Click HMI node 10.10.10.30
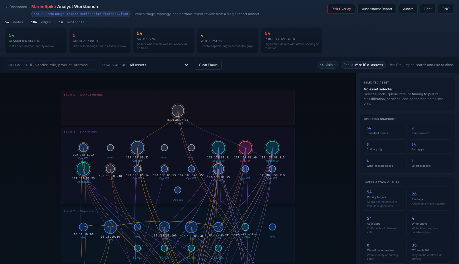Viewport: 459px width, 264px height. (218, 227)
